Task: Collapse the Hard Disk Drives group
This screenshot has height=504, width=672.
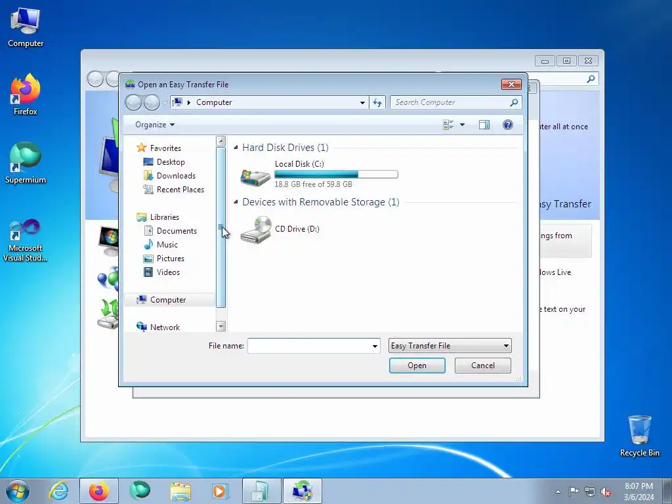Action: pyautogui.click(x=236, y=147)
